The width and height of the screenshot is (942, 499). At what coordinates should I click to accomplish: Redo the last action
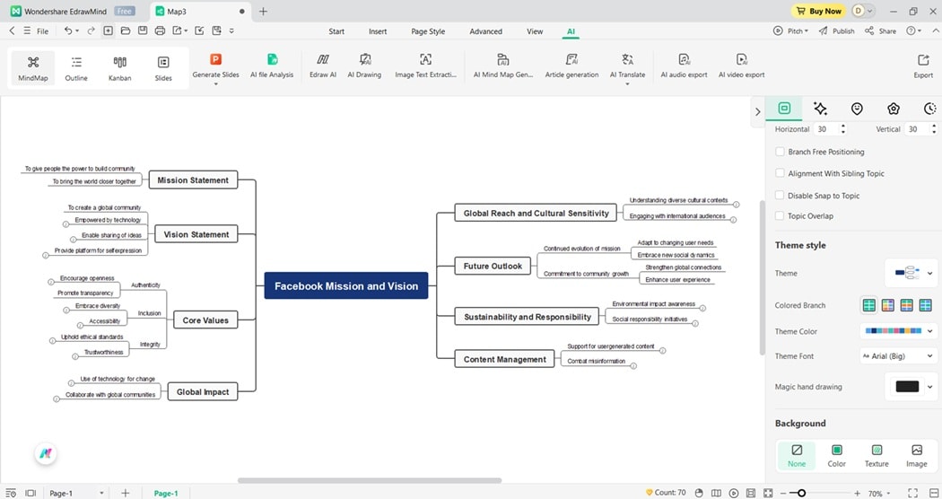click(x=92, y=31)
